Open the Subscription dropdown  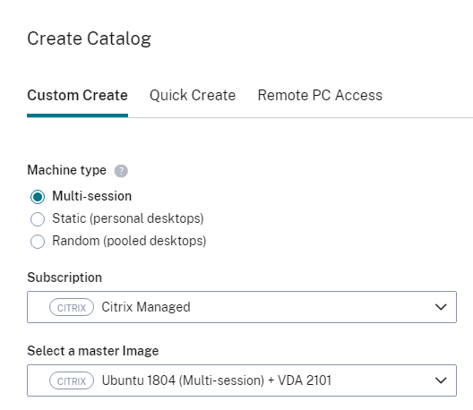tap(242, 307)
